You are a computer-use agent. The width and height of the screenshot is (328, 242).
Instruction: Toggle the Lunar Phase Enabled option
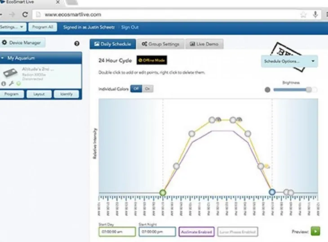tap(238, 232)
